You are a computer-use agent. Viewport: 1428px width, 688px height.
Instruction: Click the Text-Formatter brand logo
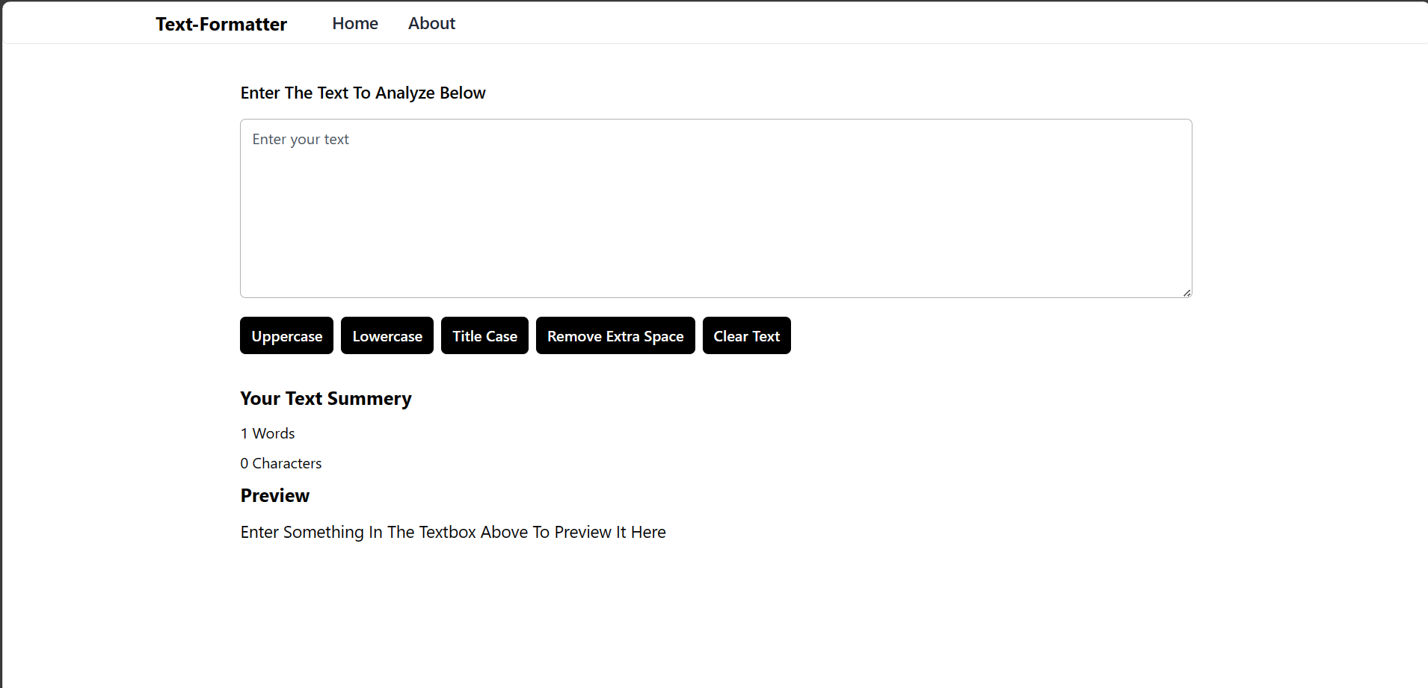pos(221,24)
